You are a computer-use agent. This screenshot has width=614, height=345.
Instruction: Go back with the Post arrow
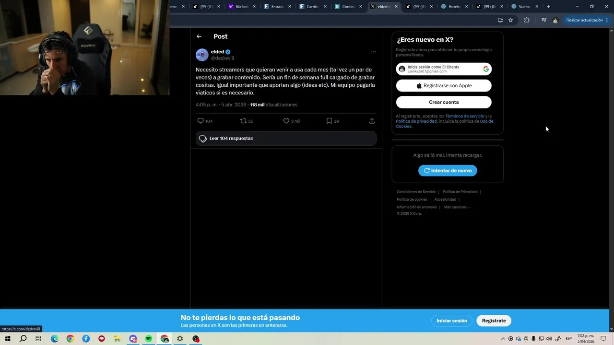click(x=199, y=36)
